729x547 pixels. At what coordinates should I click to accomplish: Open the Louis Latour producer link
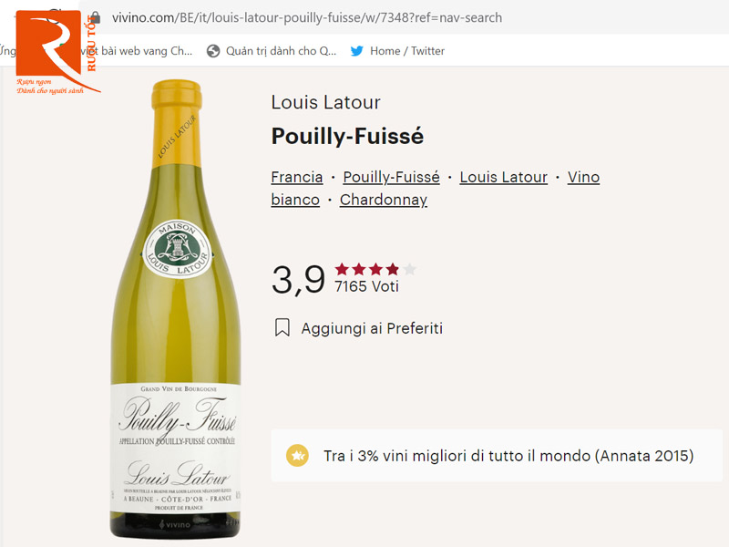(503, 177)
